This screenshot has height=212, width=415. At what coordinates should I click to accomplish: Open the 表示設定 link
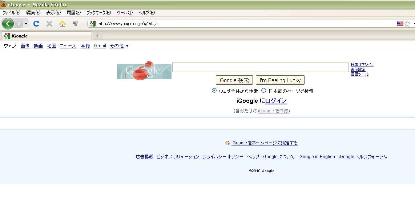(x=358, y=69)
